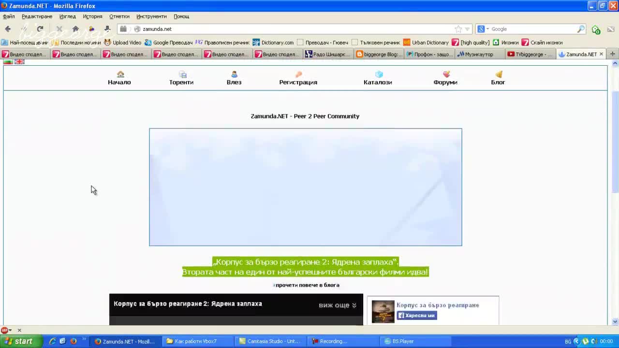Switch site language to English flag
The height and width of the screenshot is (348, 619).
(19, 62)
